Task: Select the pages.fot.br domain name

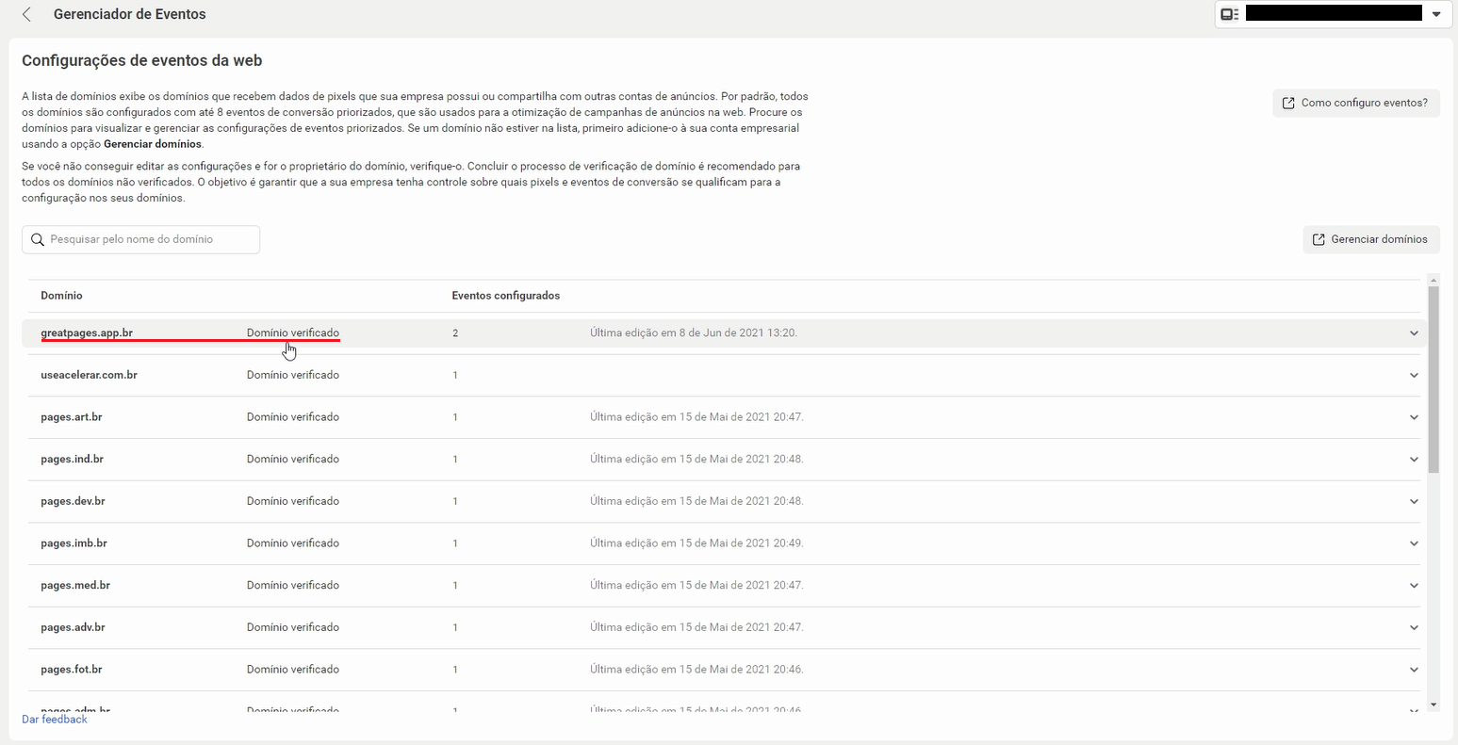Action: 72,670
